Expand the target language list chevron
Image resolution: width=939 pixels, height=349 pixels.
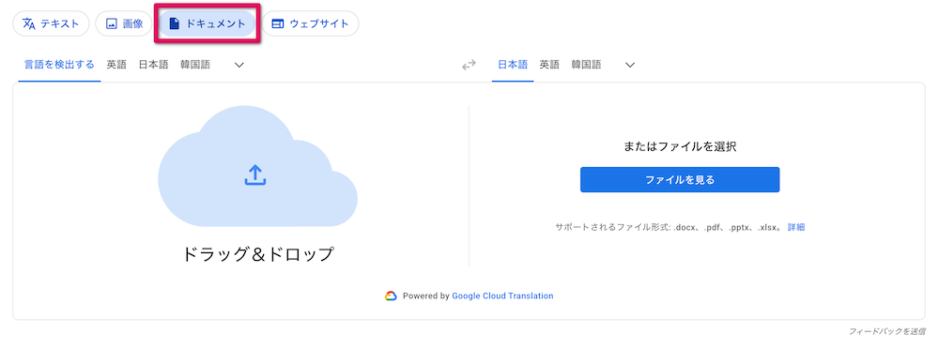[630, 65]
